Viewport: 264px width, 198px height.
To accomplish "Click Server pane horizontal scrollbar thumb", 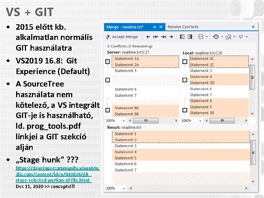I will point(146,121).
